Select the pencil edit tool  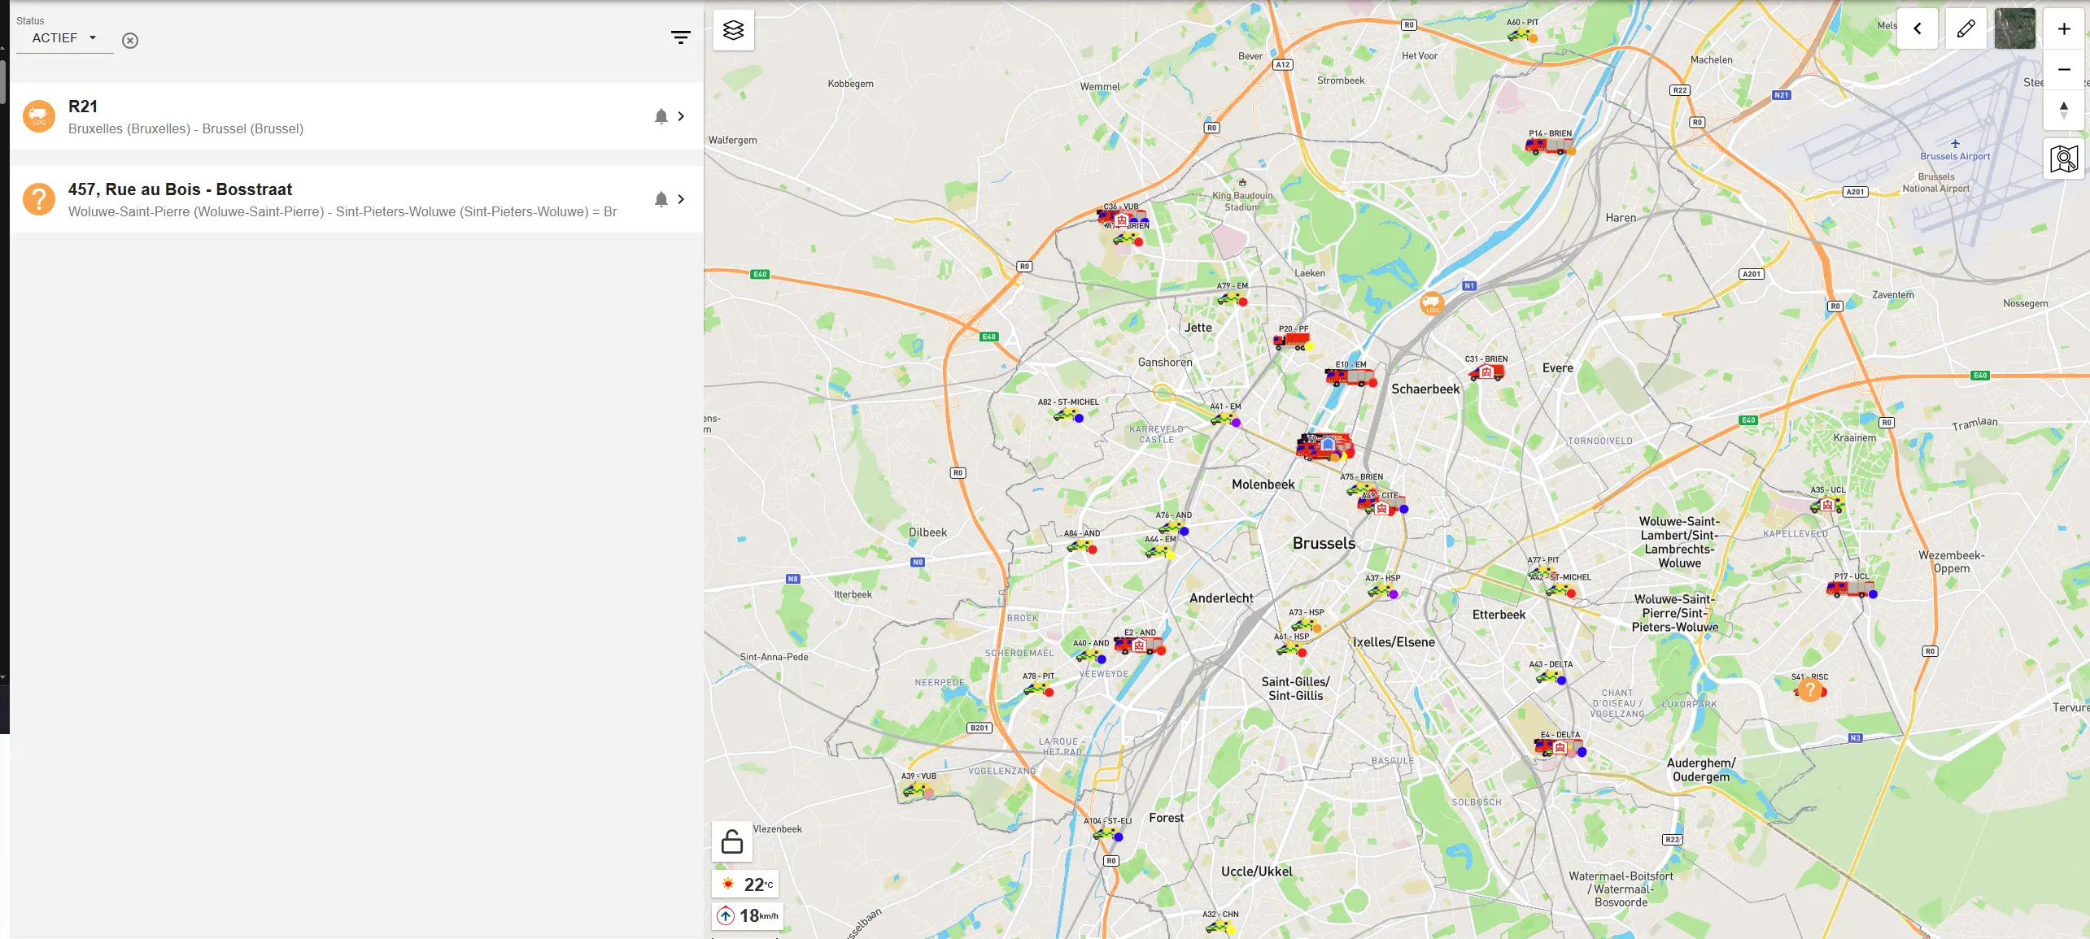1966,29
